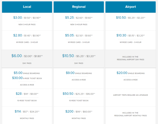Click the Local $3.00 3-hour pass price
This screenshot has width=158, height=124.
pos(18,18)
